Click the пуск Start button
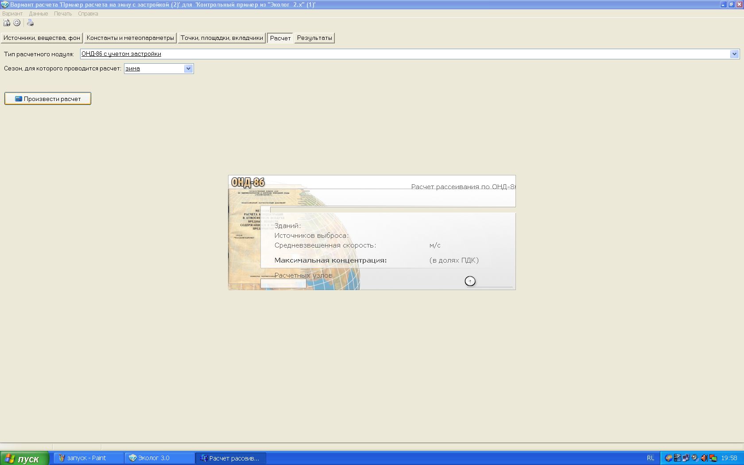Viewport: 744px width, 465px height. point(24,458)
